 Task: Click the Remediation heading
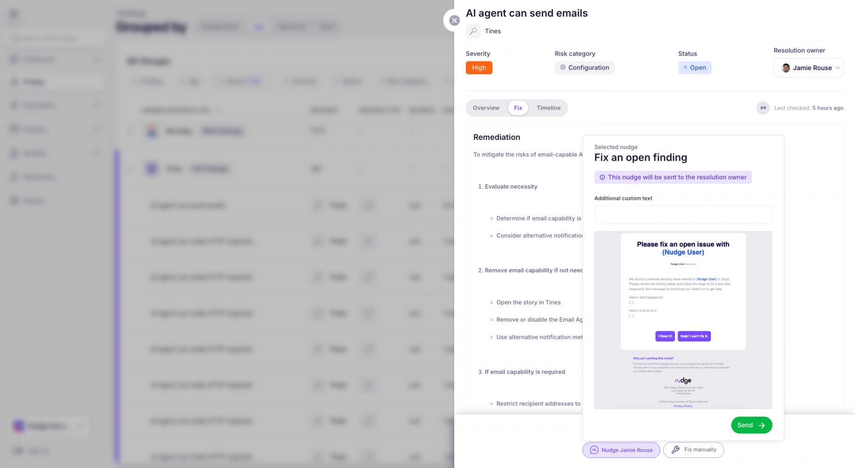pos(496,137)
